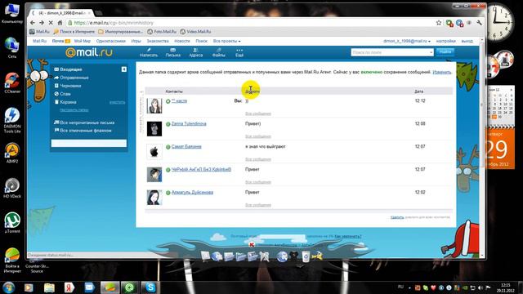The height and width of the screenshot is (294, 523).
Task: Open the Video.Mail.Ru bookmark
Action: pos(195,32)
